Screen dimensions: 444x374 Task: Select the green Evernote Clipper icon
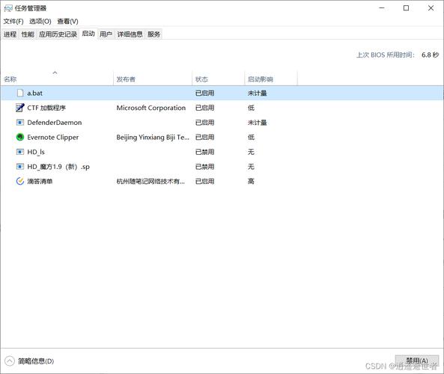pos(19,137)
